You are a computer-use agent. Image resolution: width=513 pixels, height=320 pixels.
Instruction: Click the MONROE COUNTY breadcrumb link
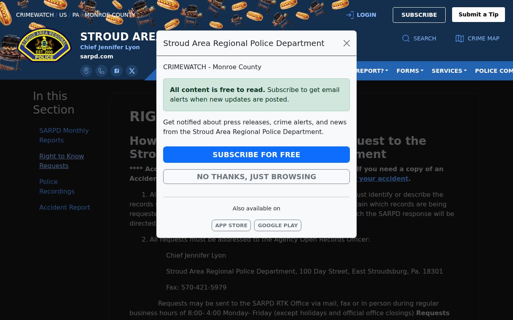click(x=110, y=15)
